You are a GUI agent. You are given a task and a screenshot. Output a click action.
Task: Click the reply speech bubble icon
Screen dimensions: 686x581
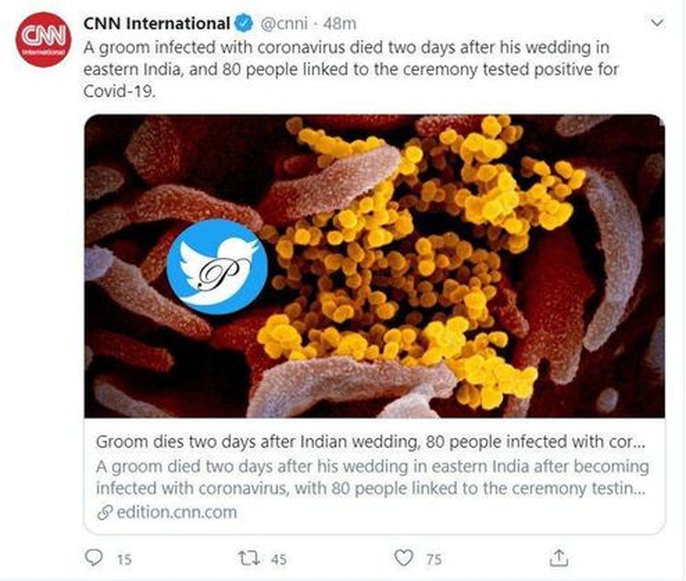(94, 557)
